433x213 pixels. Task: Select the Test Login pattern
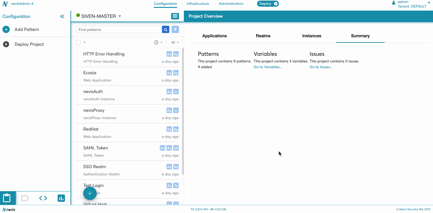click(x=127, y=189)
